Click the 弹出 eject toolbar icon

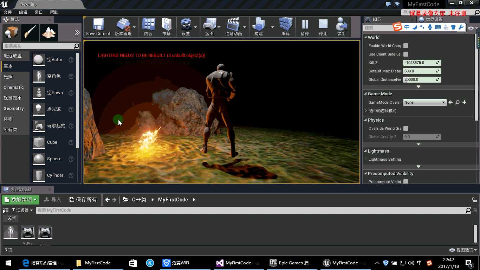click(342, 27)
